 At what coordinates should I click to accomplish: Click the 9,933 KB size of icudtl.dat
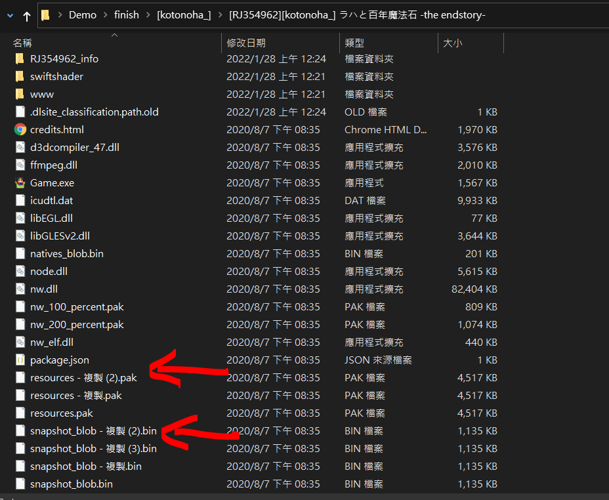point(477,201)
